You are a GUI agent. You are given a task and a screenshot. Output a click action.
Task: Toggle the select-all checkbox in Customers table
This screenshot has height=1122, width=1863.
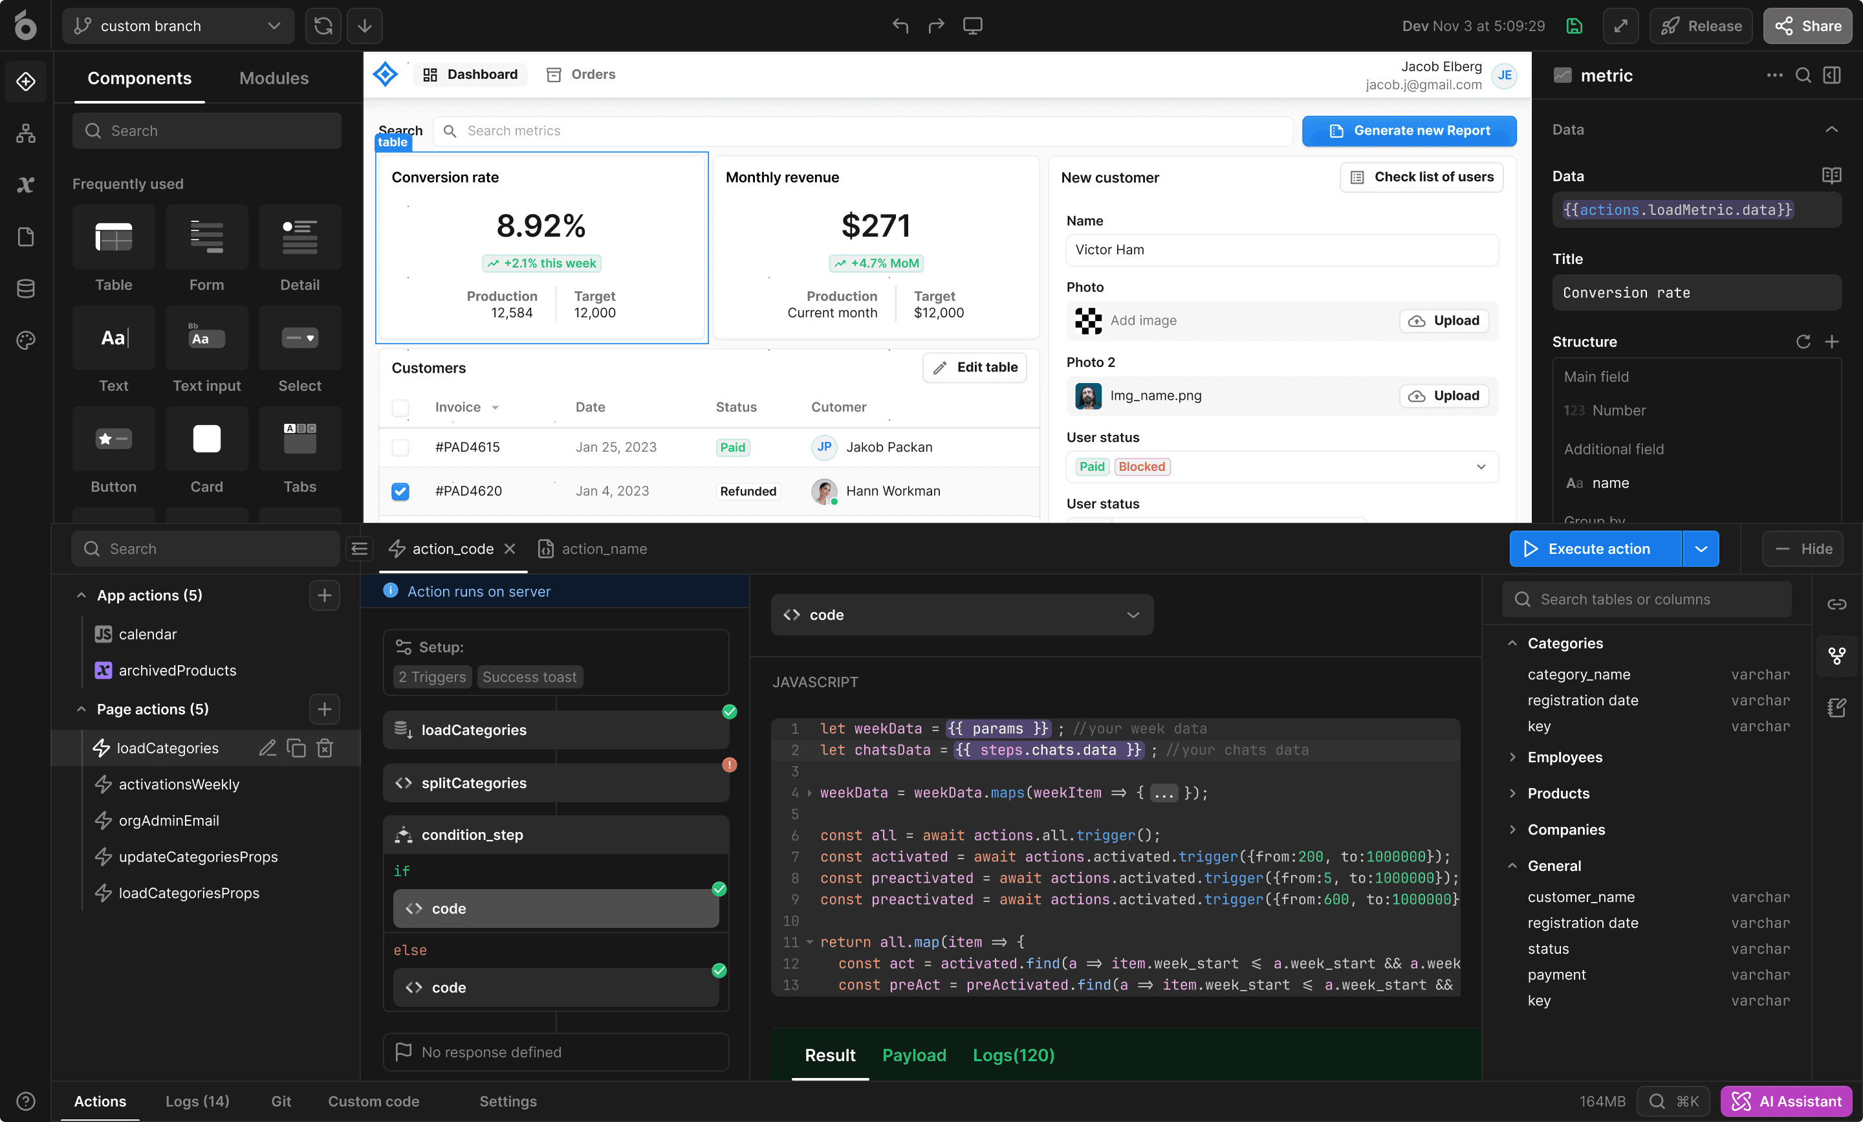point(400,408)
